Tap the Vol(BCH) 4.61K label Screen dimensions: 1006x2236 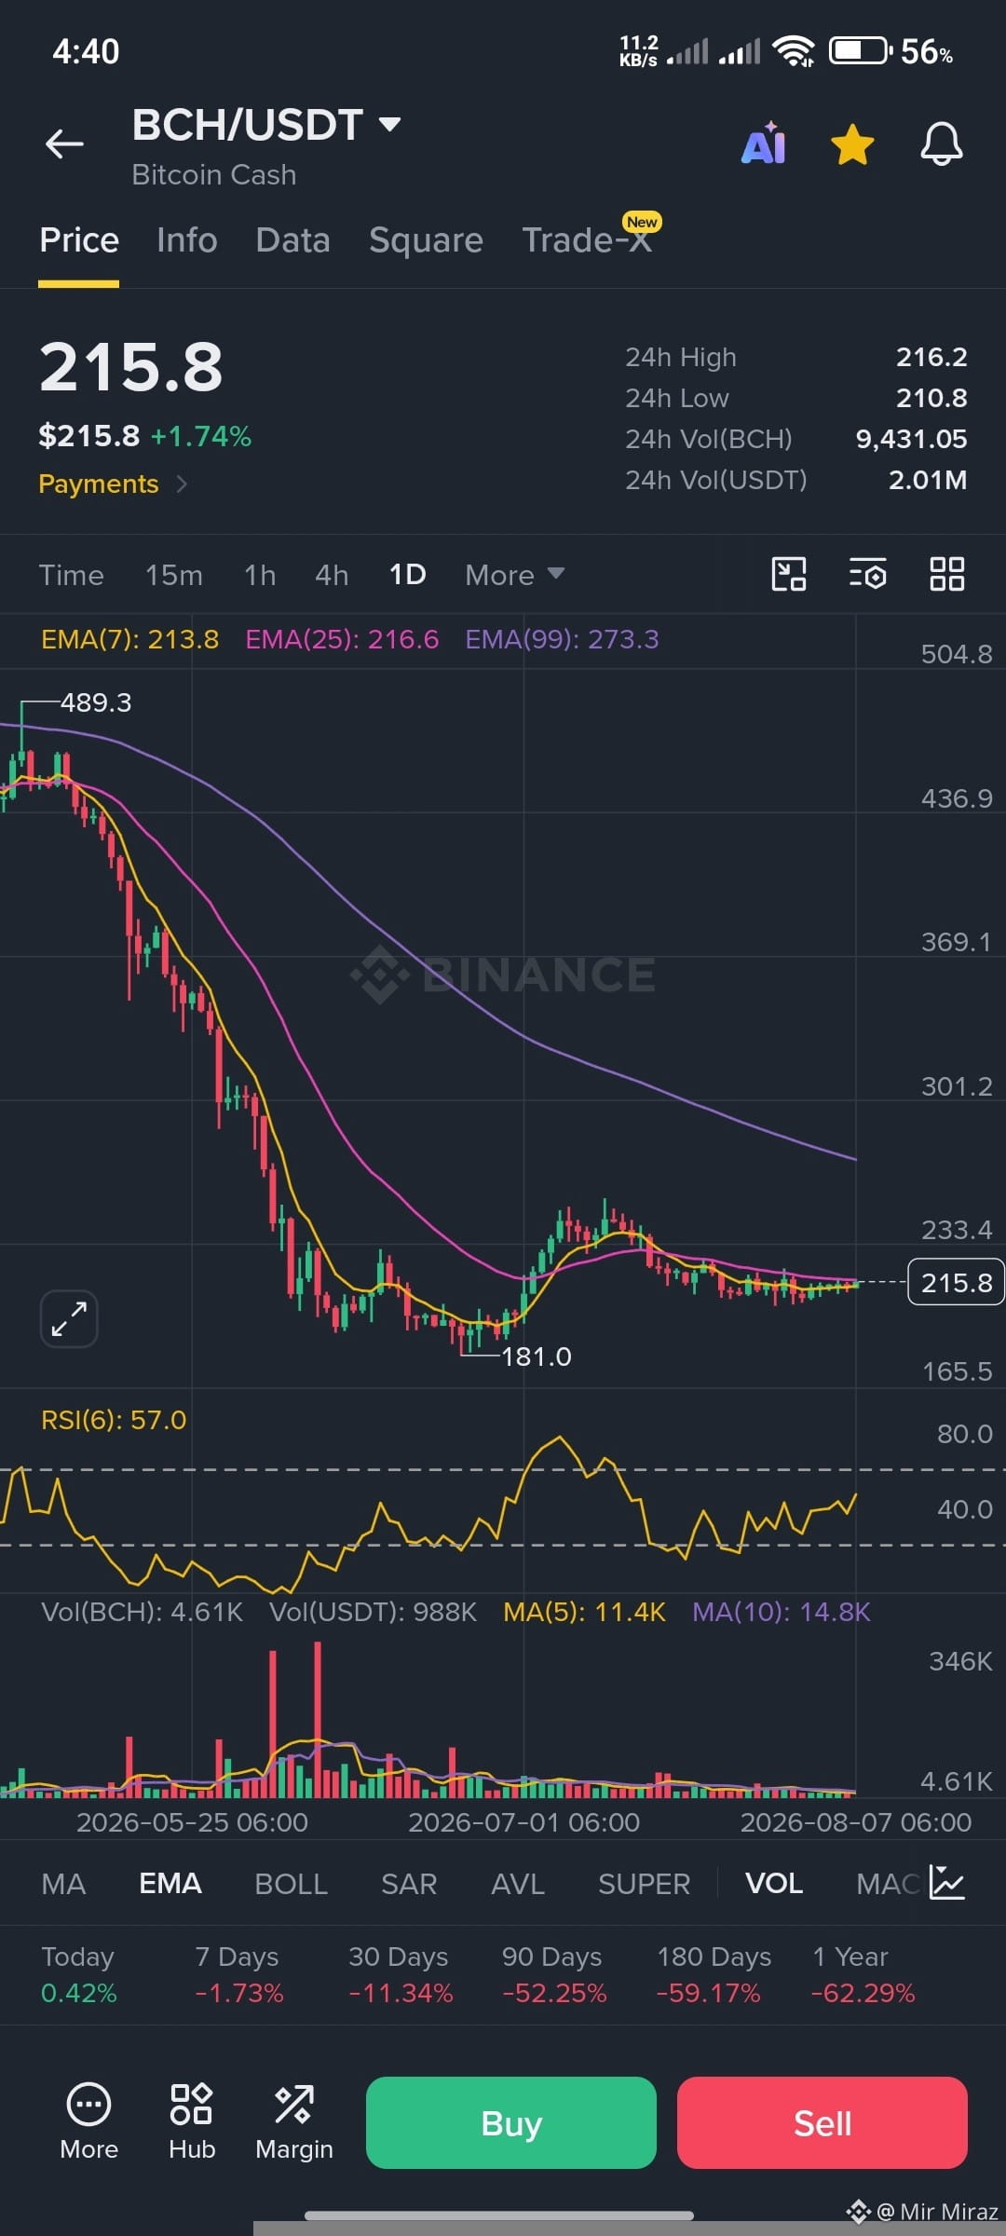142,1612
